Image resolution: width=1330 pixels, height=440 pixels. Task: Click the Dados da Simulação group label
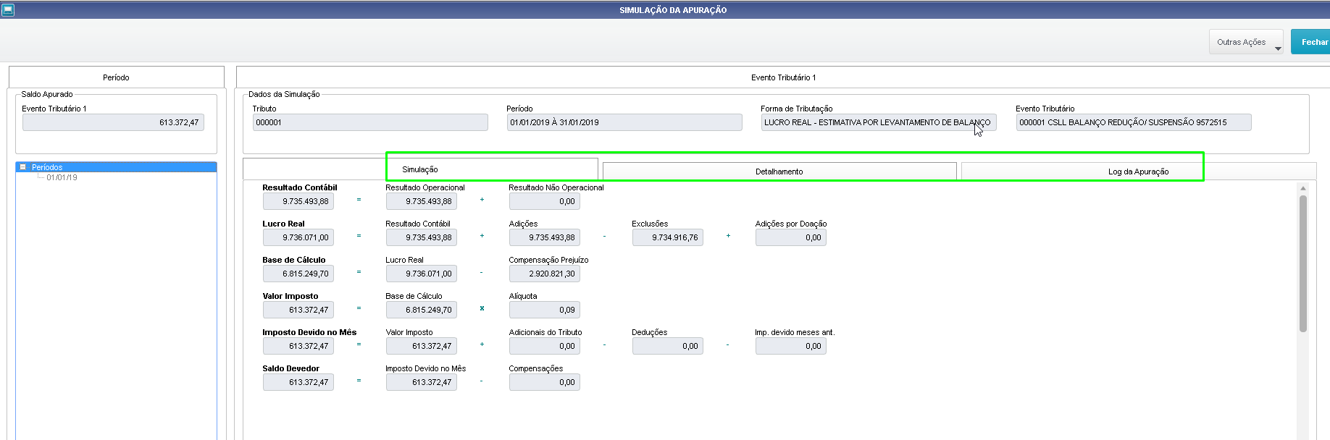pyautogui.click(x=284, y=94)
